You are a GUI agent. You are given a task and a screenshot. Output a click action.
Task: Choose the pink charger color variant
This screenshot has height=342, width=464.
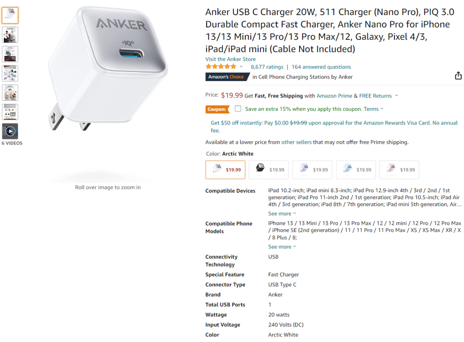(399, 169)
